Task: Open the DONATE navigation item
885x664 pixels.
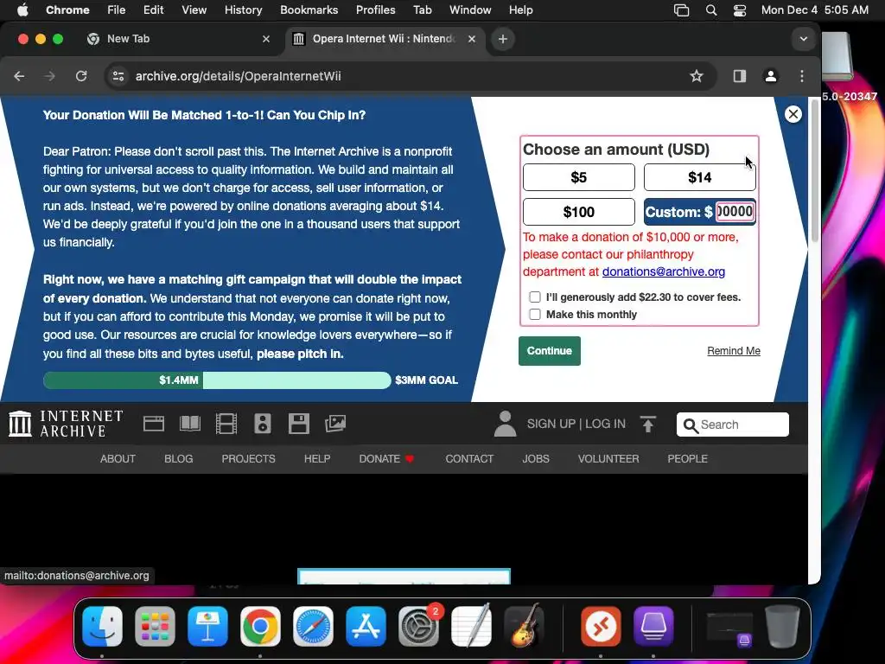Action: 386,458
